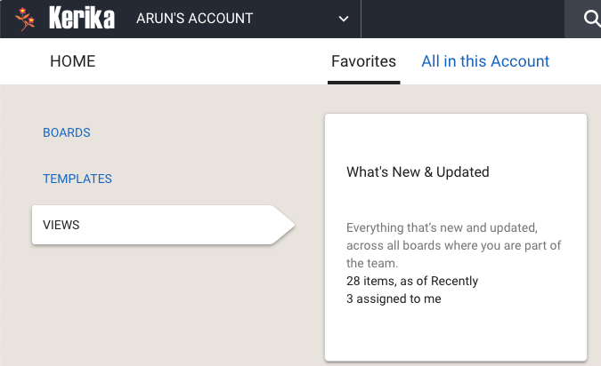The height and width of the screenshot is (366, 601).
Task: Click the Kerika flower logo icon
Action: [x=25, y=19]
